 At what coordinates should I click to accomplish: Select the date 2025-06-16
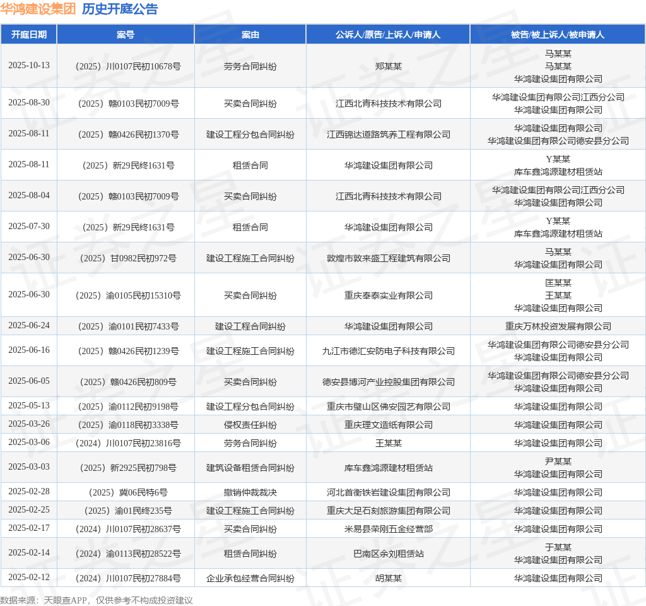point(29,350)
